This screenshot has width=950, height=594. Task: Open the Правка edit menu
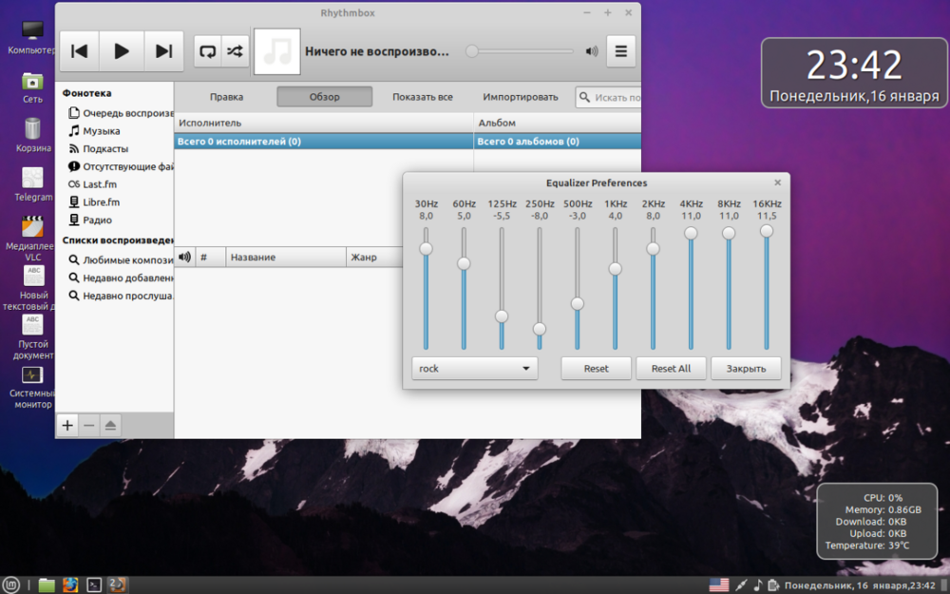(226, 97)
